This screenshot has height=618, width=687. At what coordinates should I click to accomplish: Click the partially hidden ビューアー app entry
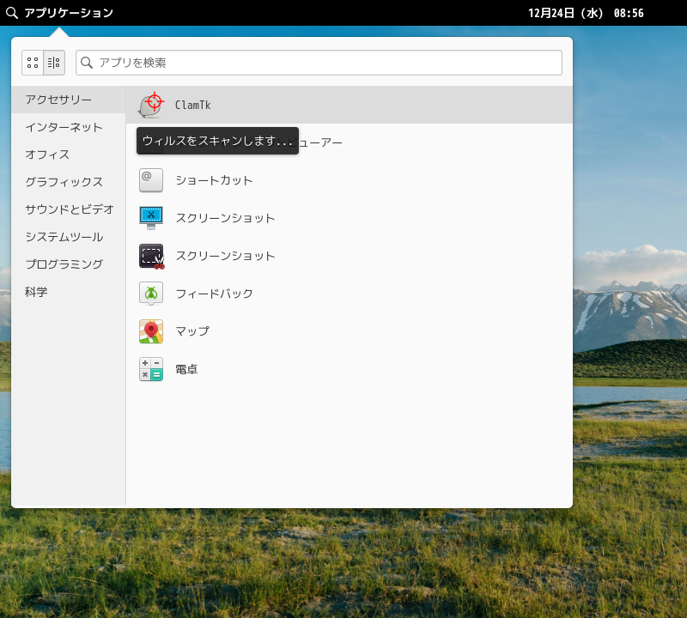coord(350,142)
